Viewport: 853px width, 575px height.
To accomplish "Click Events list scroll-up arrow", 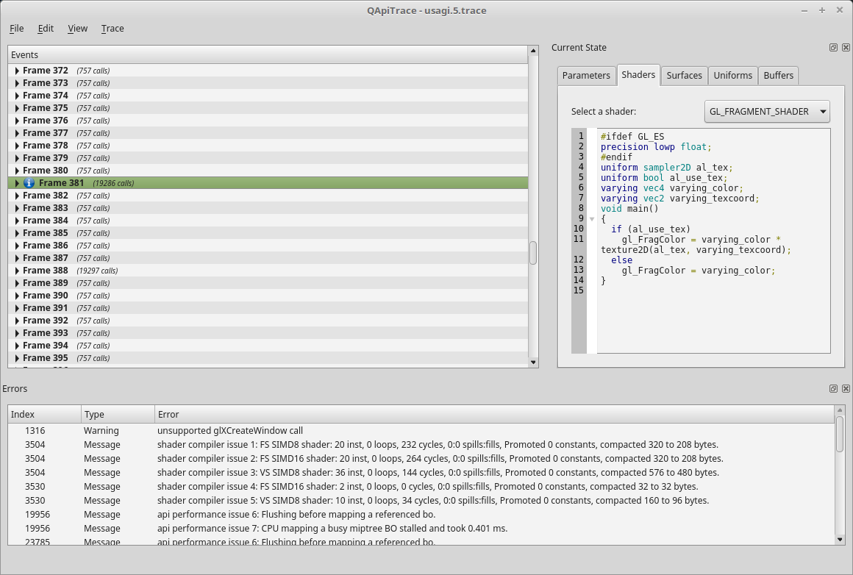I will click(x=533, y=51).
